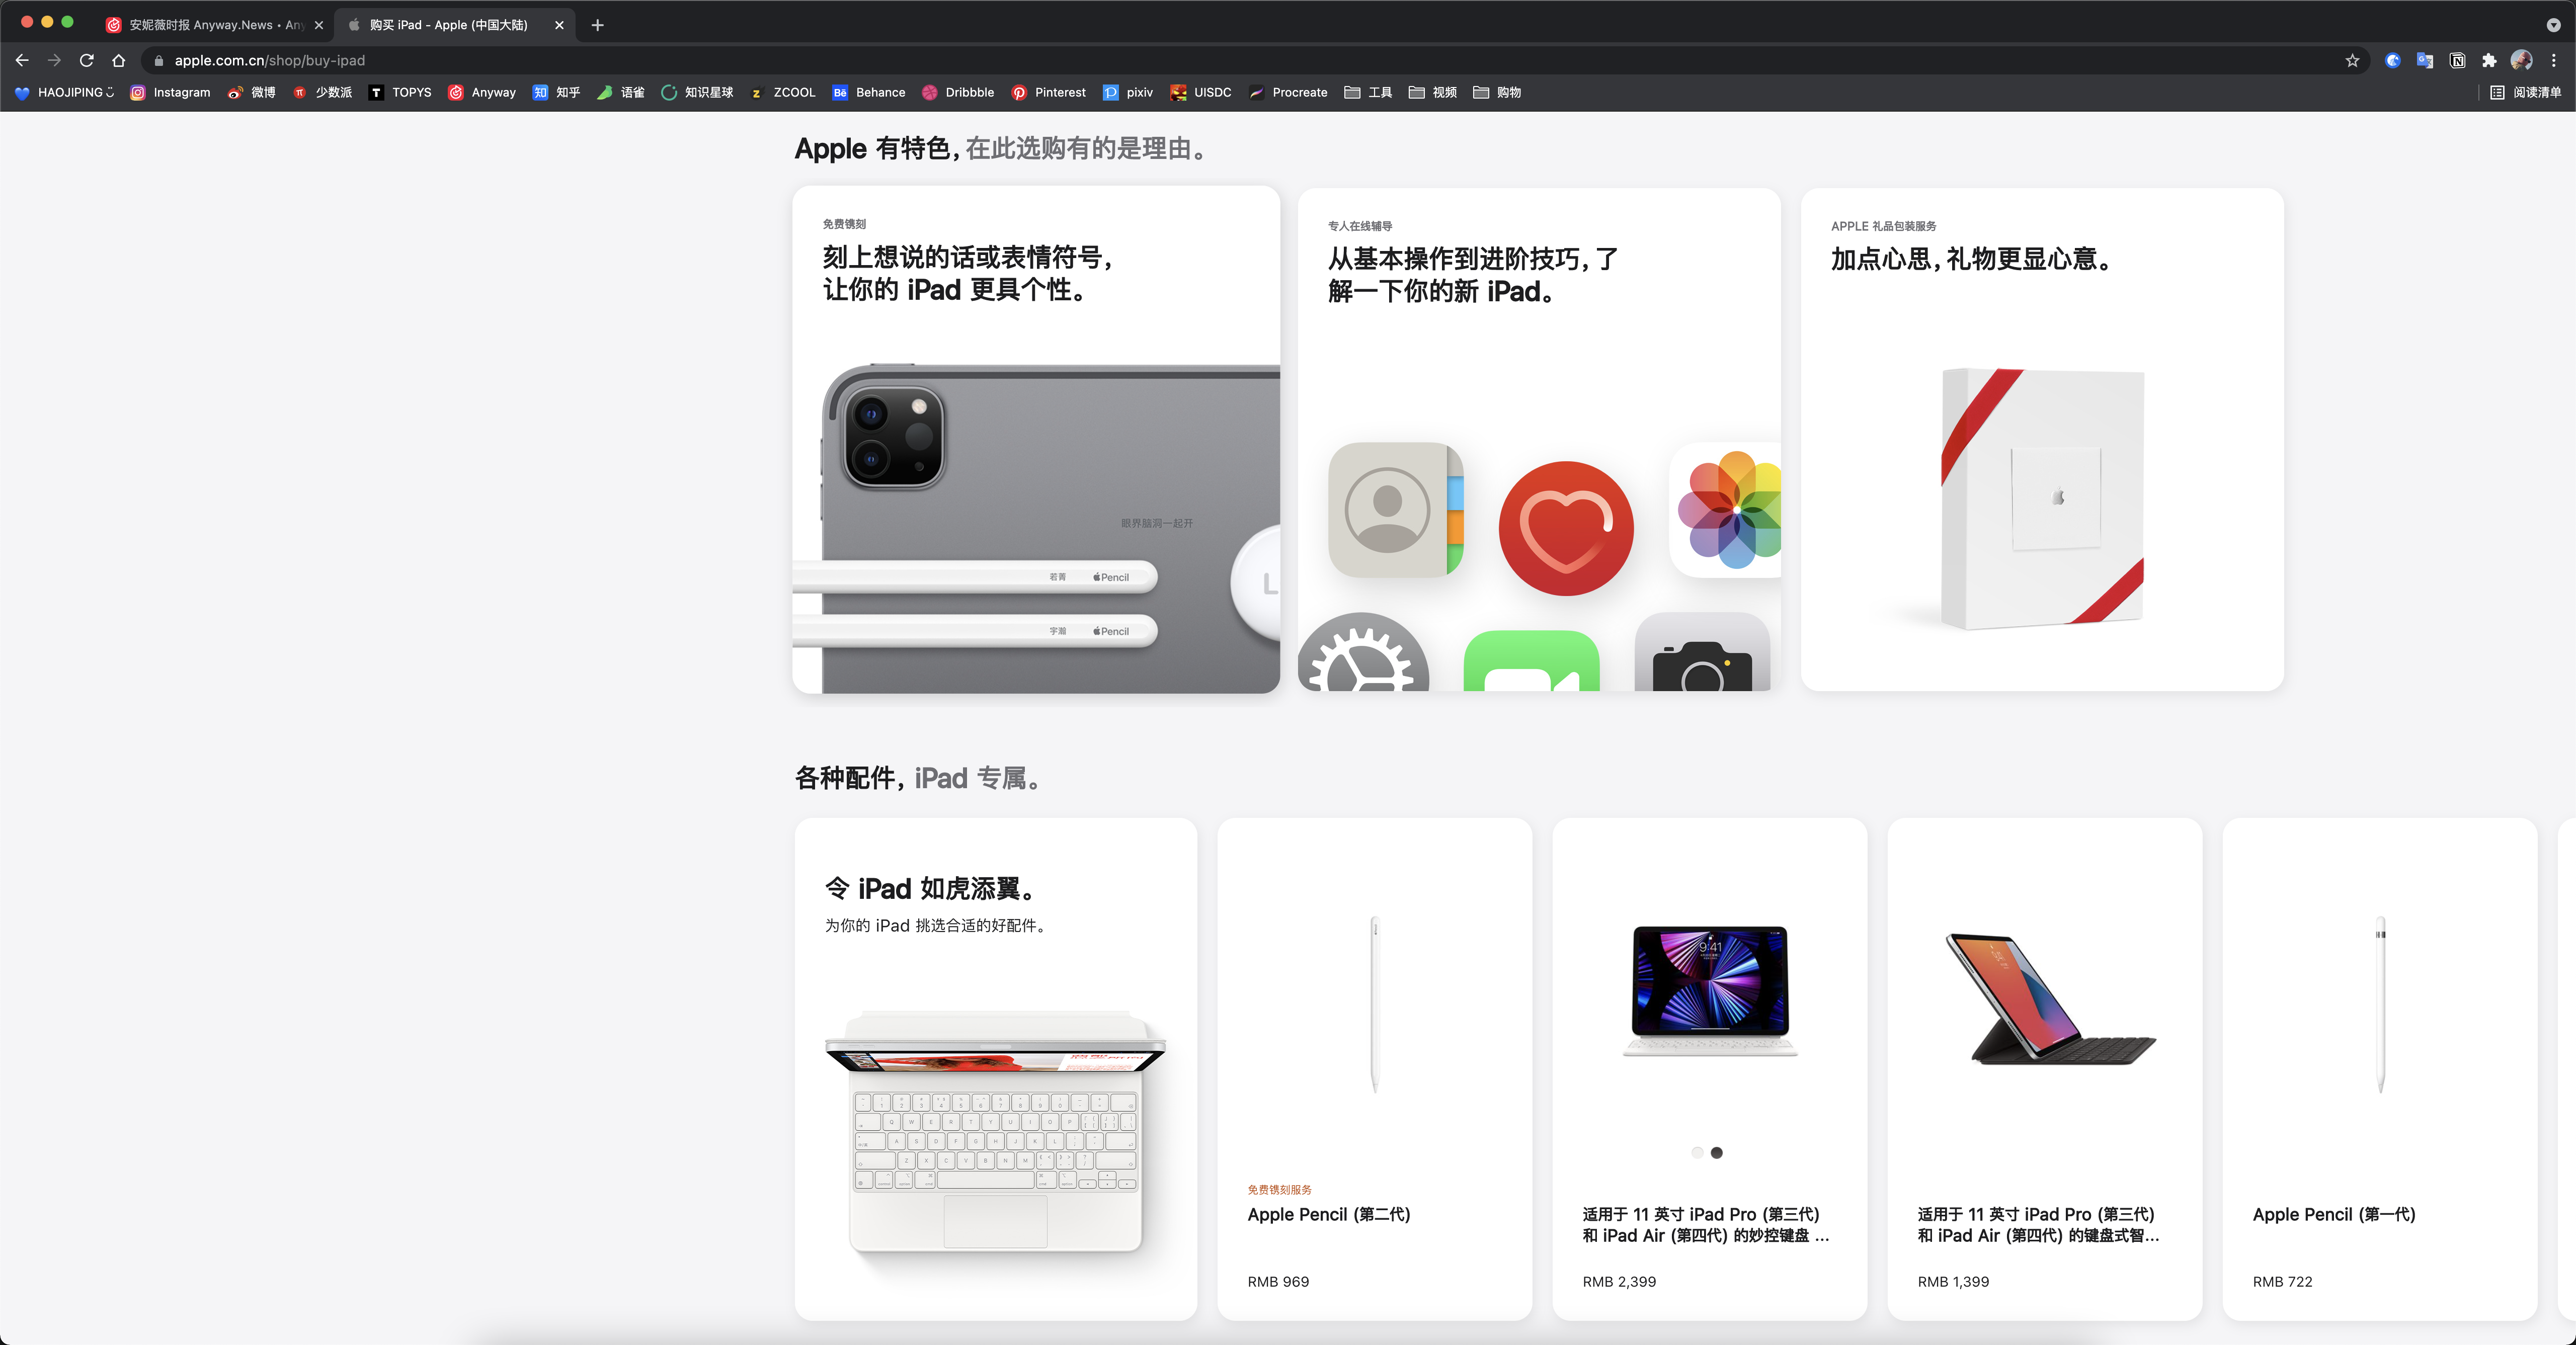This screenshot has height=1345, width=2576.
Task: Open Google Translate extension icon
Action: [2424, 60]
